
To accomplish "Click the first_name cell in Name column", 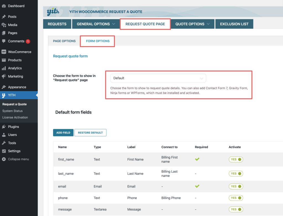I will click(66, 160).
